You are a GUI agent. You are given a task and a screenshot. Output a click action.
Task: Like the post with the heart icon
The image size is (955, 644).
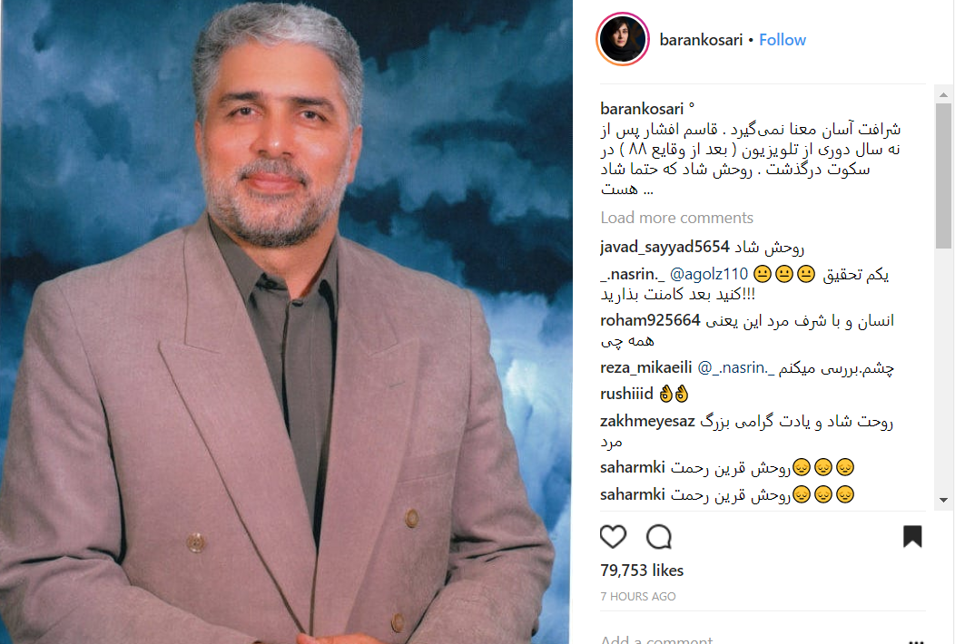coord(613,537)
